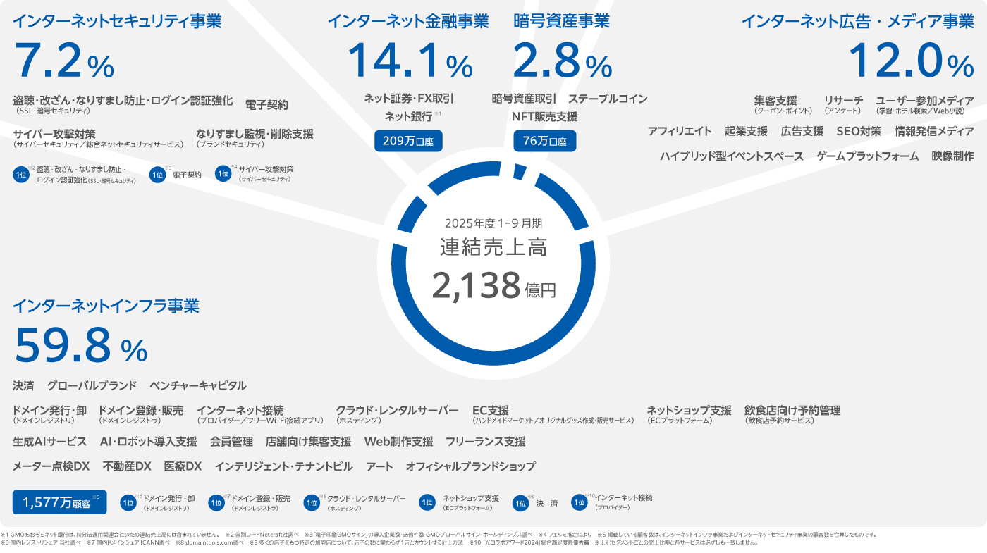The image size is (987, 553).
Task: Click the 2,138億円 figure in the donut center
Action: click(x=493, y=286)
